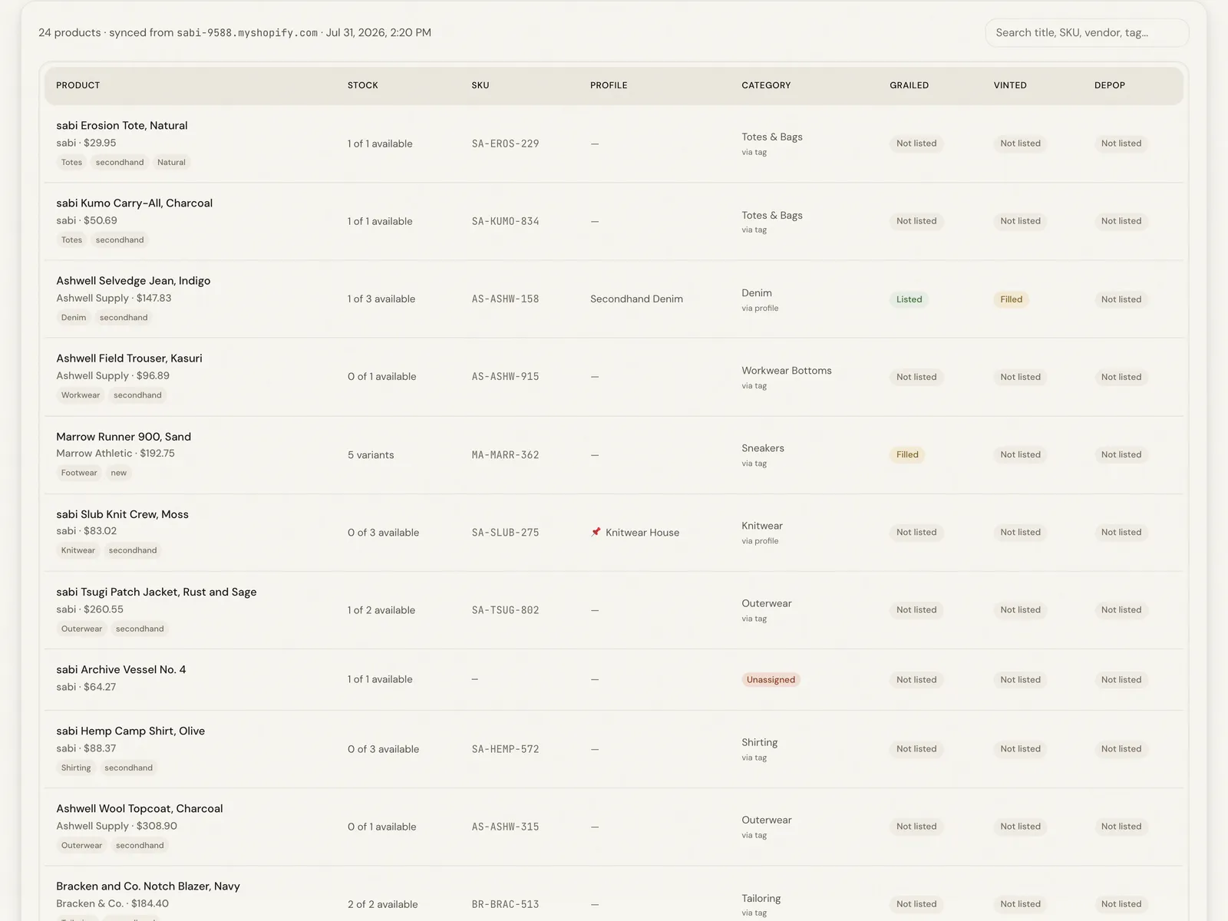This screenshot has height=921, width=1228.
Task: Open sabi Slub Knit Crew, Moss product
Action: [x=122, y=514]
